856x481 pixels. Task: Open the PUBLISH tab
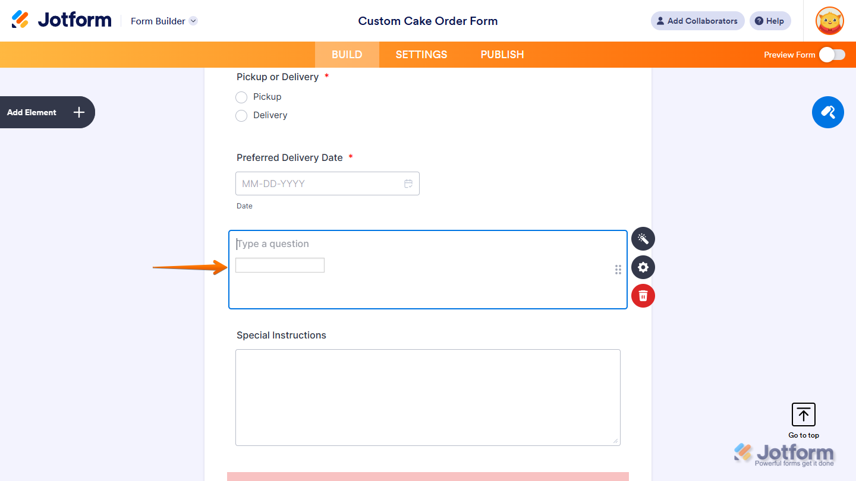point(502,54)
